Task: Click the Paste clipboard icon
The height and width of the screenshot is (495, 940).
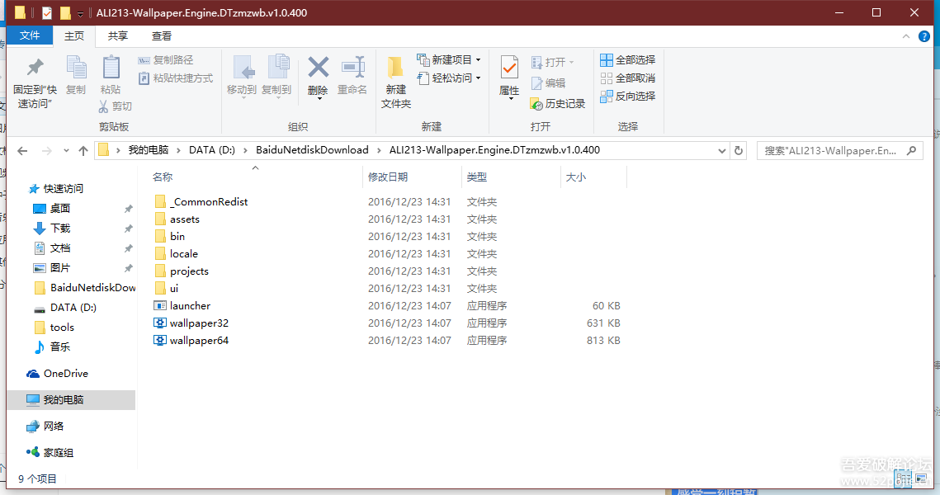Action: pyautogui.click(x=111, y=67)
